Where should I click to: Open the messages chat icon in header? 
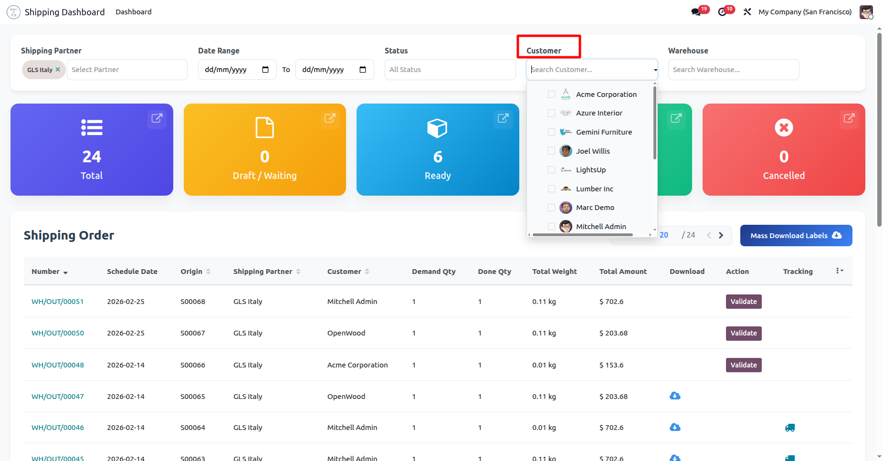point(696,12)
